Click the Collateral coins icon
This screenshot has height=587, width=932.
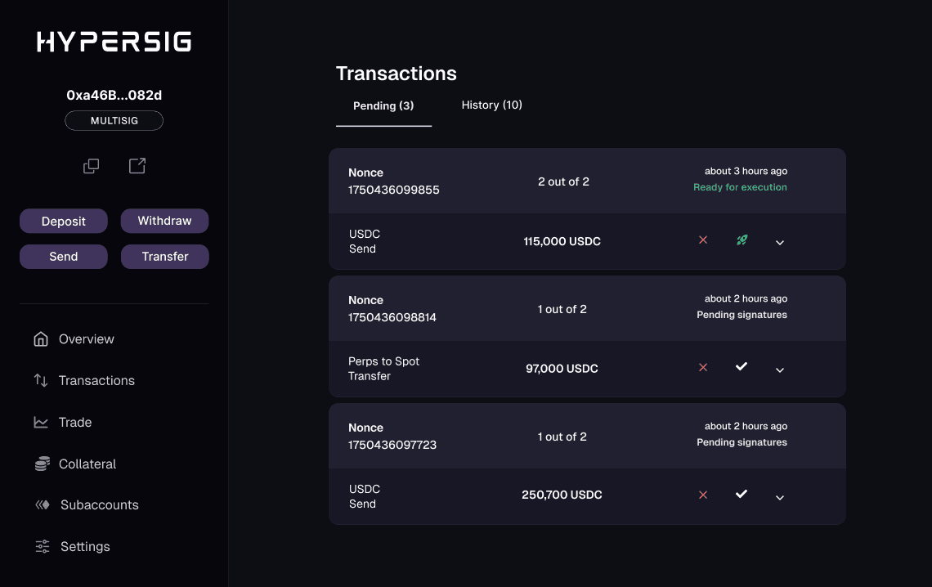pyautogui.click(x=41, y=464)
